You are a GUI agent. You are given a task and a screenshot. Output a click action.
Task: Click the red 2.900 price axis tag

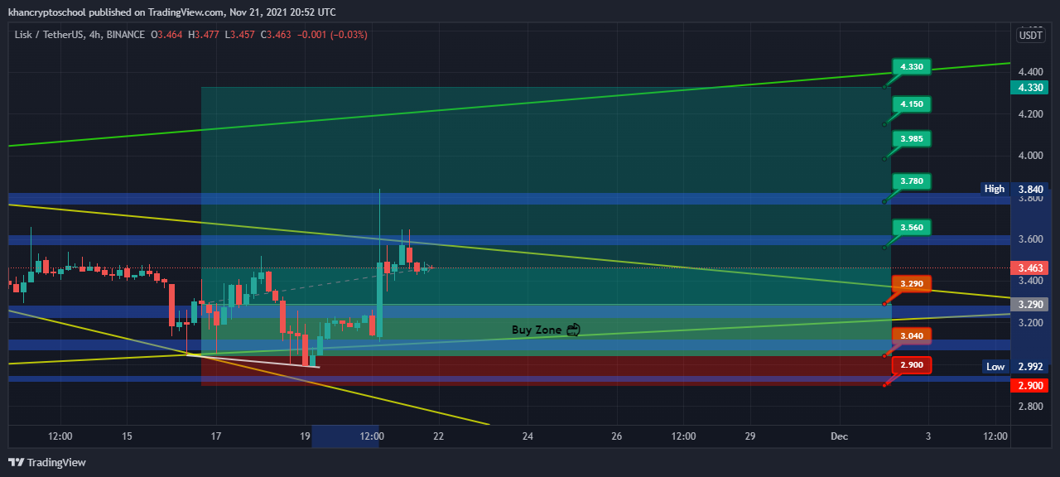(x=1031, y=386)
